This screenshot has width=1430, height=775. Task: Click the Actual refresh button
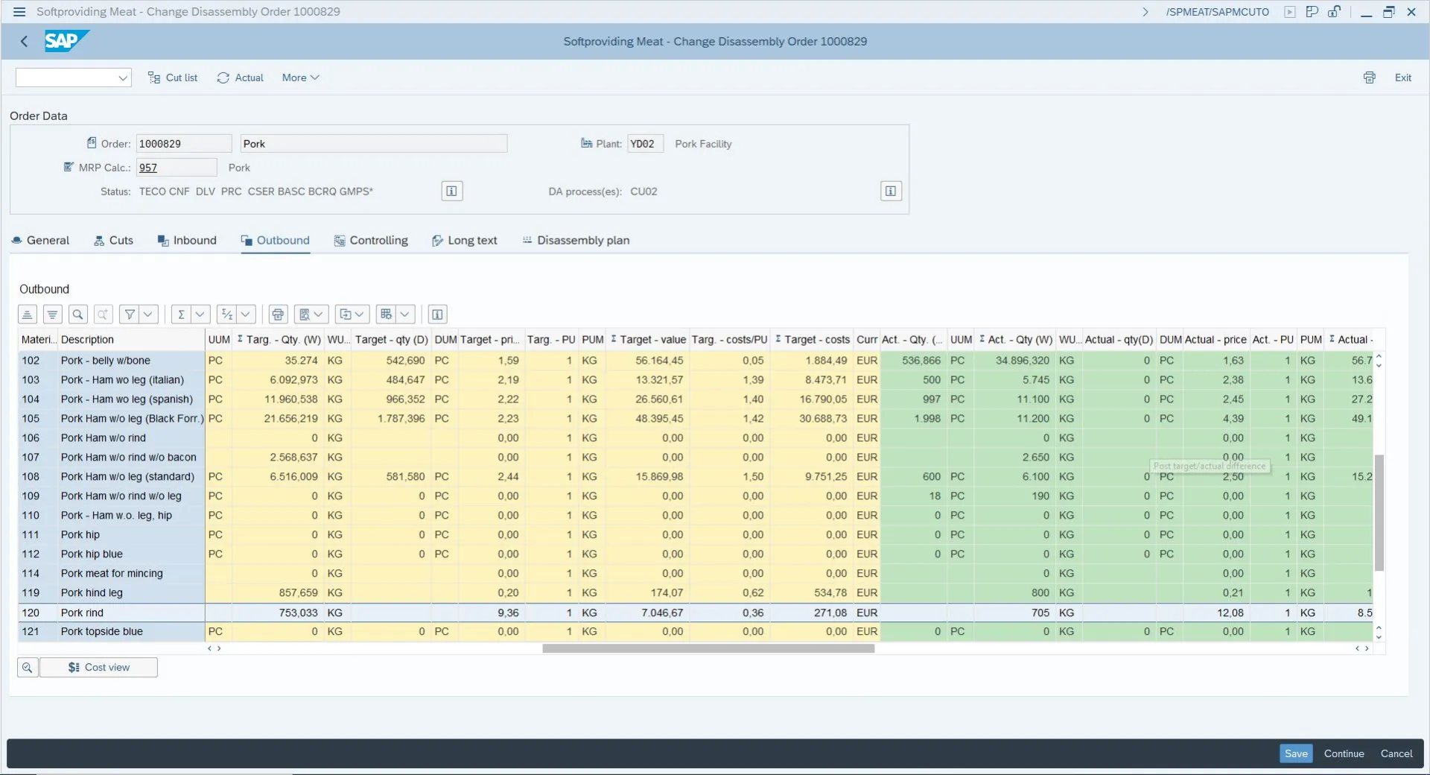click(241, 77)
